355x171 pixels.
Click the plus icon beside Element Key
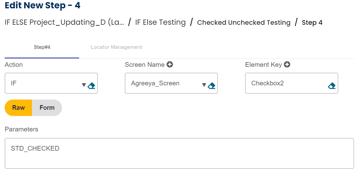[x=287, y=65]
